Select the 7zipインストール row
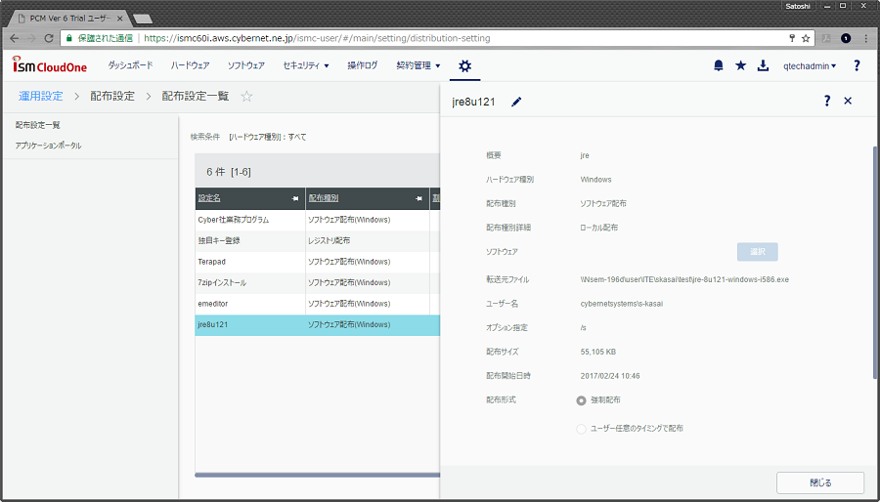Screen dimensions: 880x502 [318, 283]
